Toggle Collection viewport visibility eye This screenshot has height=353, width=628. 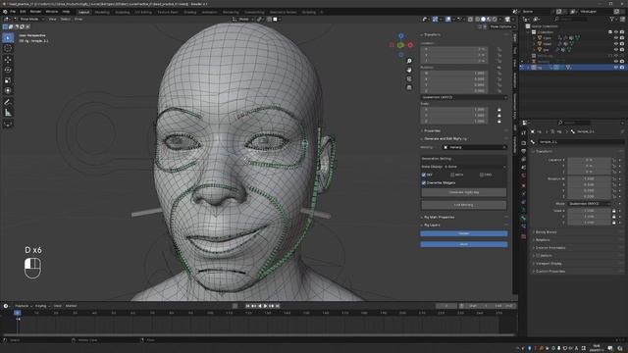point(616,32)
